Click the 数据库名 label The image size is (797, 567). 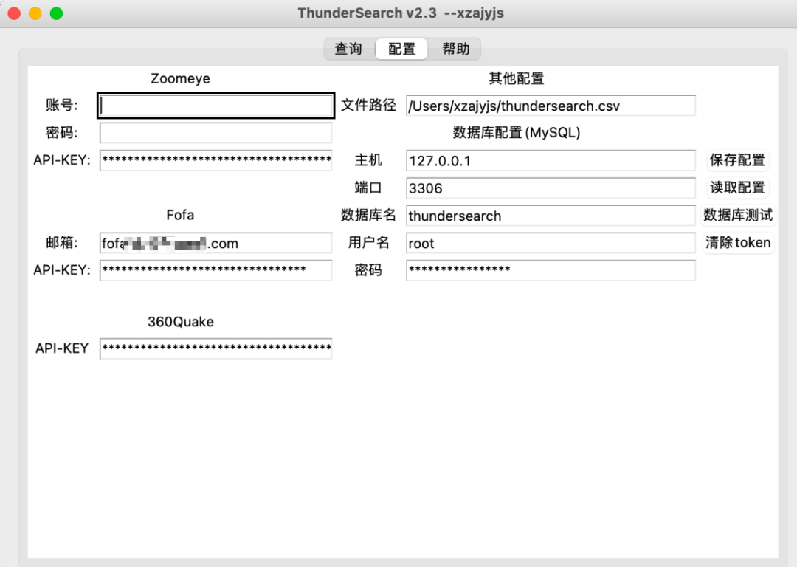tap(368, 215)
